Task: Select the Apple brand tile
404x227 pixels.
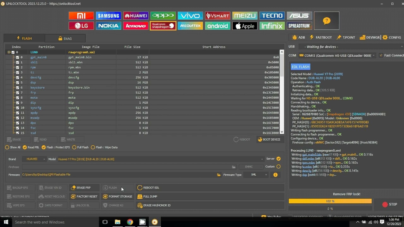Action: 245,26
